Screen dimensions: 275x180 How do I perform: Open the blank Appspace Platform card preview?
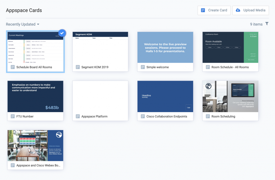point(100,96)
